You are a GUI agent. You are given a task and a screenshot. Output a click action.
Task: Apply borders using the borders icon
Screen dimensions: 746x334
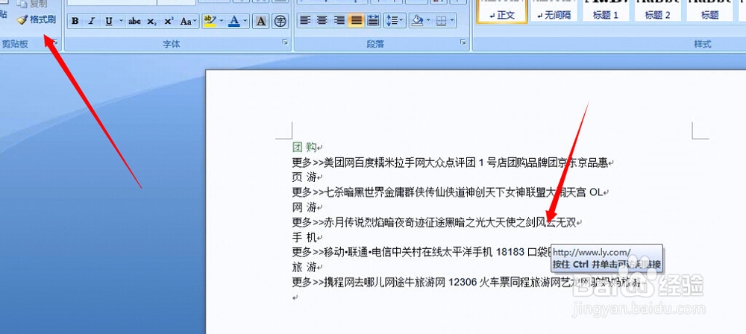[441, 20]
